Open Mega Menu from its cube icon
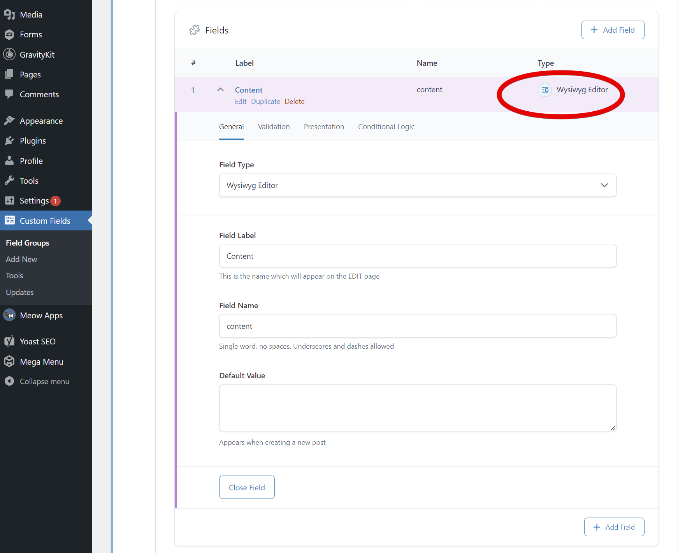The image size is (678, 553). (9, 362)
